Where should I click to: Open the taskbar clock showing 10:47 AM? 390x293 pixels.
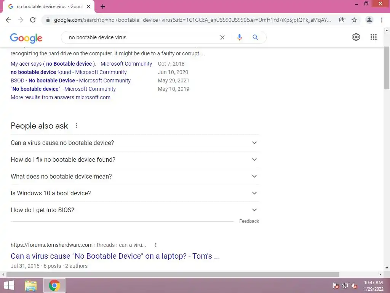(x=373, y=286)
